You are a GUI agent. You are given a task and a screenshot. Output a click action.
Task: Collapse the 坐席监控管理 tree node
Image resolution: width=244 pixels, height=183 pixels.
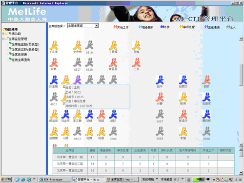pyautogui.click(x=3, y=39)
